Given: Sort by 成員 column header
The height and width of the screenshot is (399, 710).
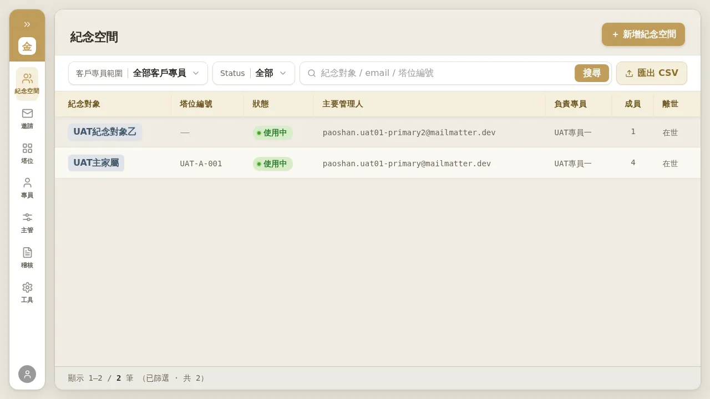Looking at the screenshot, I should pyautogui.click(x=633, y=104).
